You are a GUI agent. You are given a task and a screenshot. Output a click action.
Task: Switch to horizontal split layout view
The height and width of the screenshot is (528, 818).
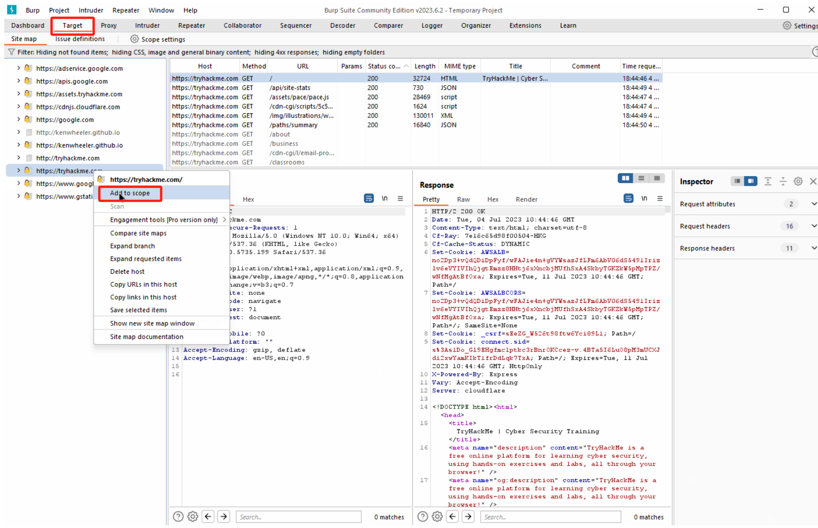(x=641, y=178)
